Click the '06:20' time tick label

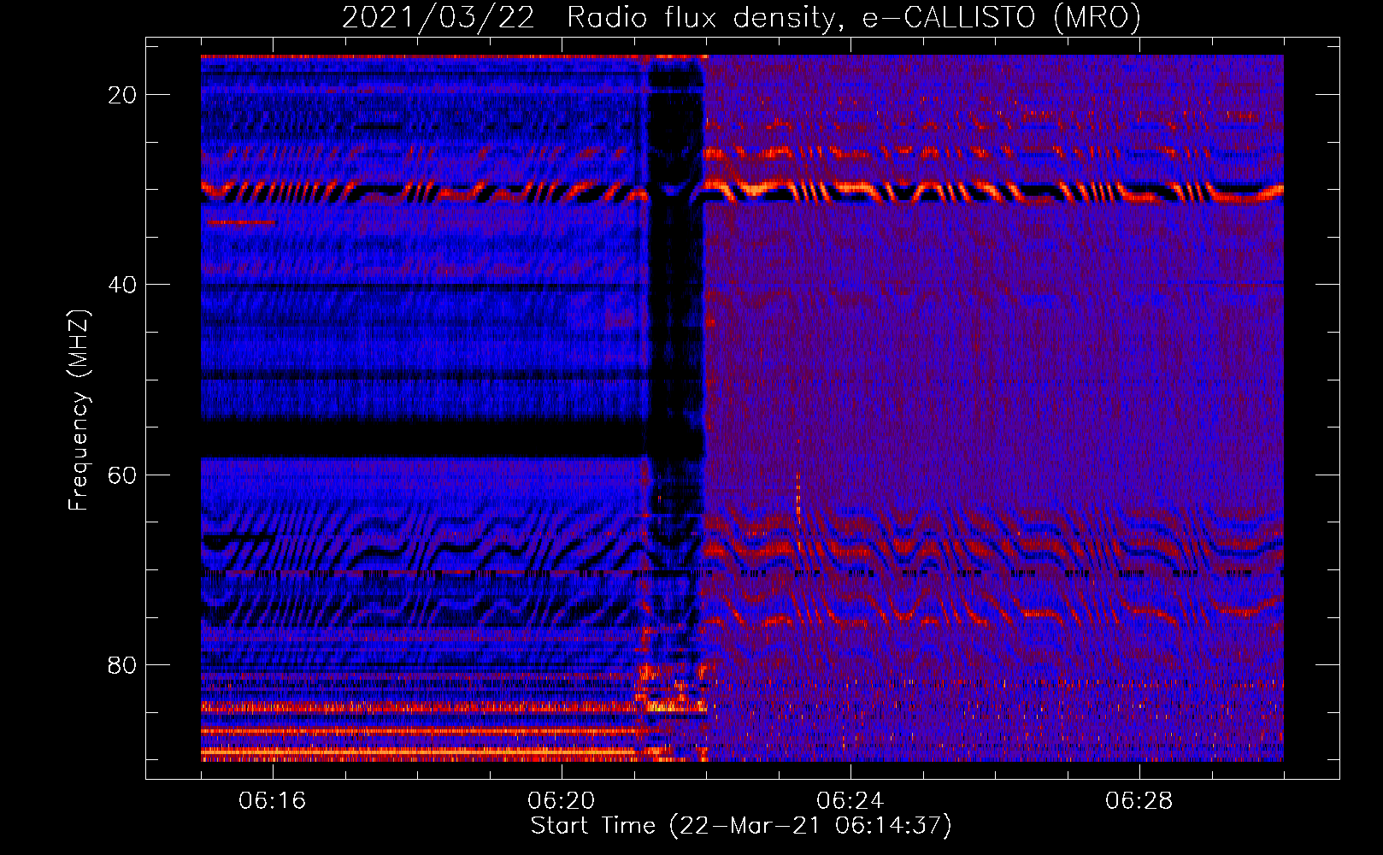[x=562, y=801]
